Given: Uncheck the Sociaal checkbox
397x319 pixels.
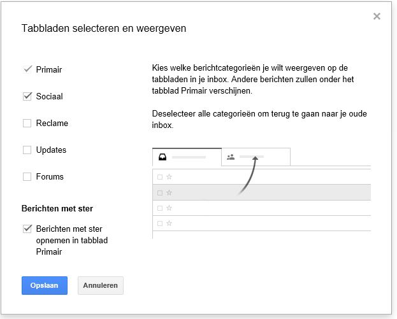Looking at the screenshot, I should [27, 96].
